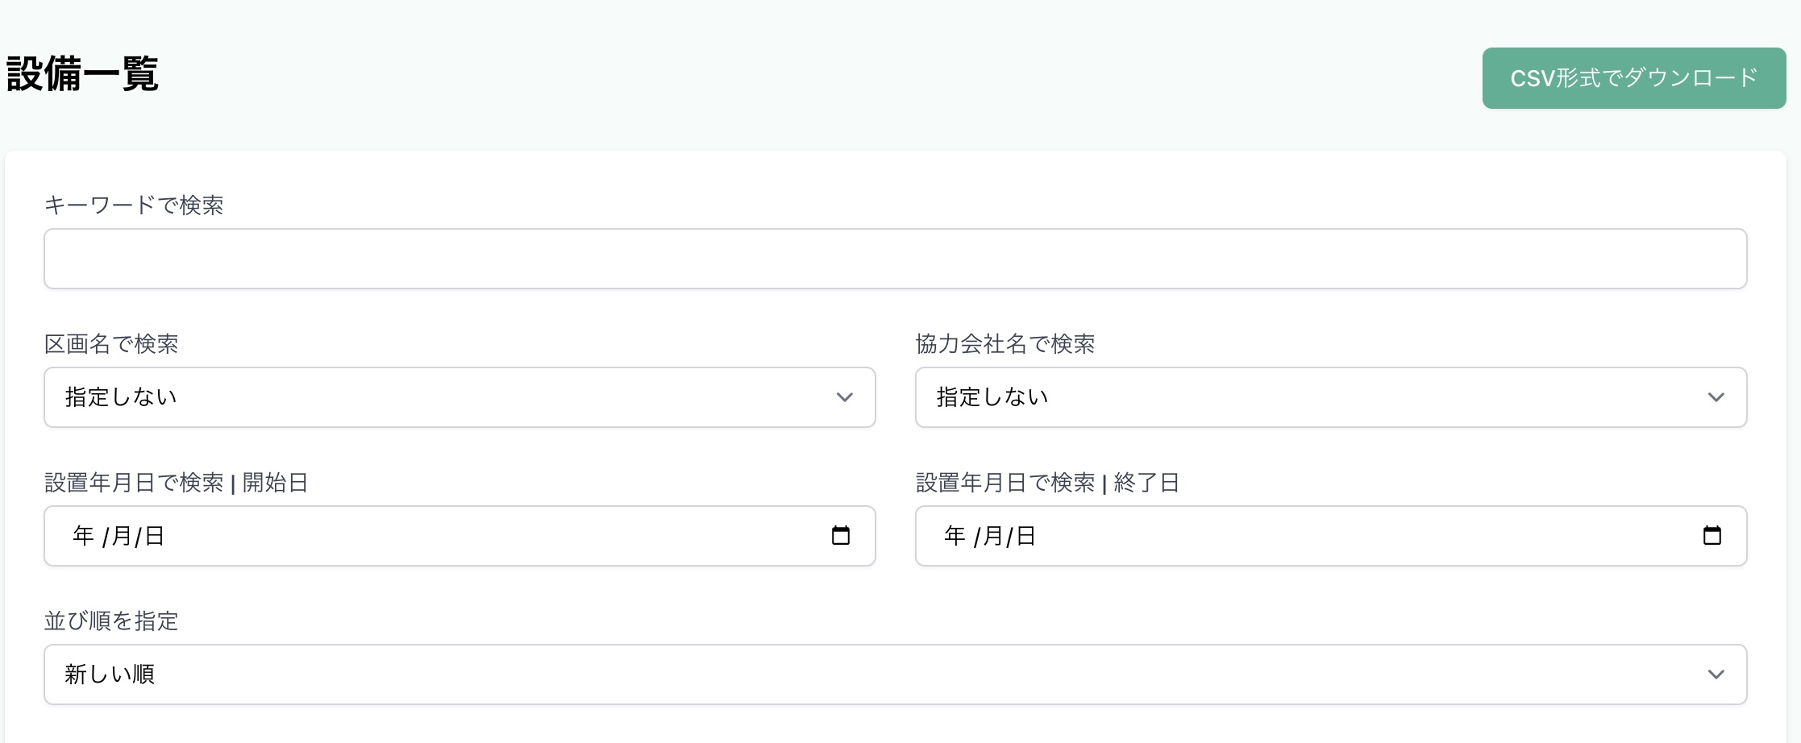
Task: Select the 年 segment in 終了日 field
Action: [955, 536]
